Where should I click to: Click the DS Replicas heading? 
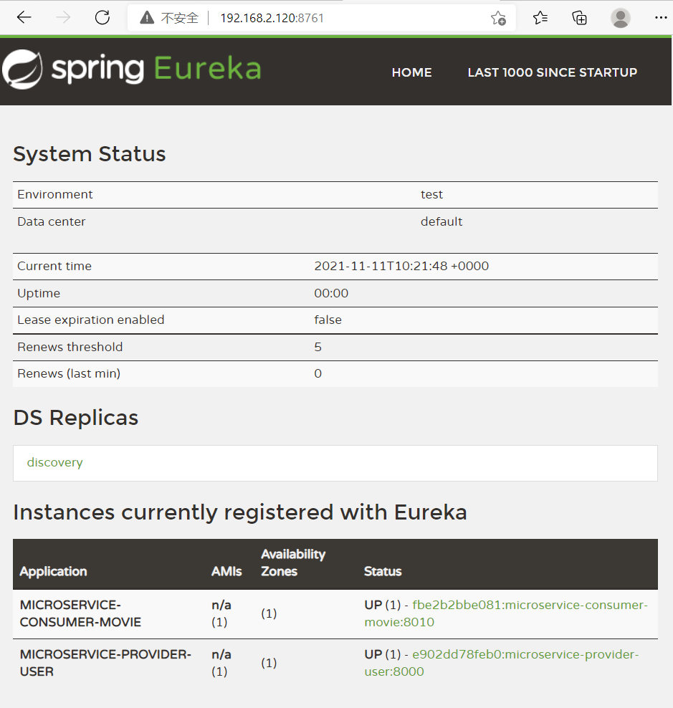coord(75,418)
